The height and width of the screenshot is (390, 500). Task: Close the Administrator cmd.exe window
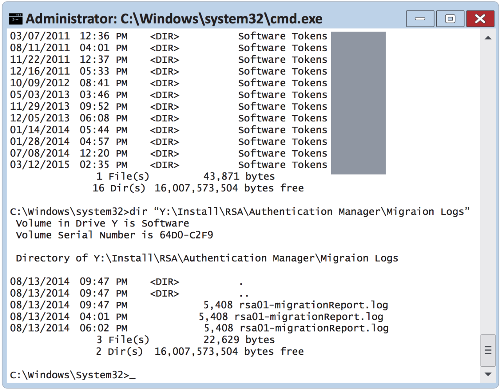coord(480,19)
